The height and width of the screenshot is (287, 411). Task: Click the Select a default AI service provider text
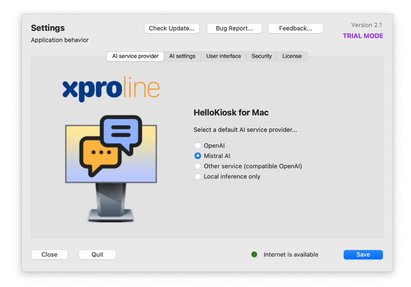[245, 130]
